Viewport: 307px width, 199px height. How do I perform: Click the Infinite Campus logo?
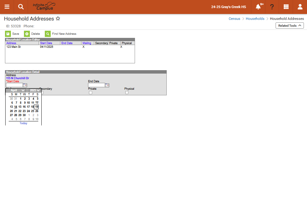click(44, 6)
